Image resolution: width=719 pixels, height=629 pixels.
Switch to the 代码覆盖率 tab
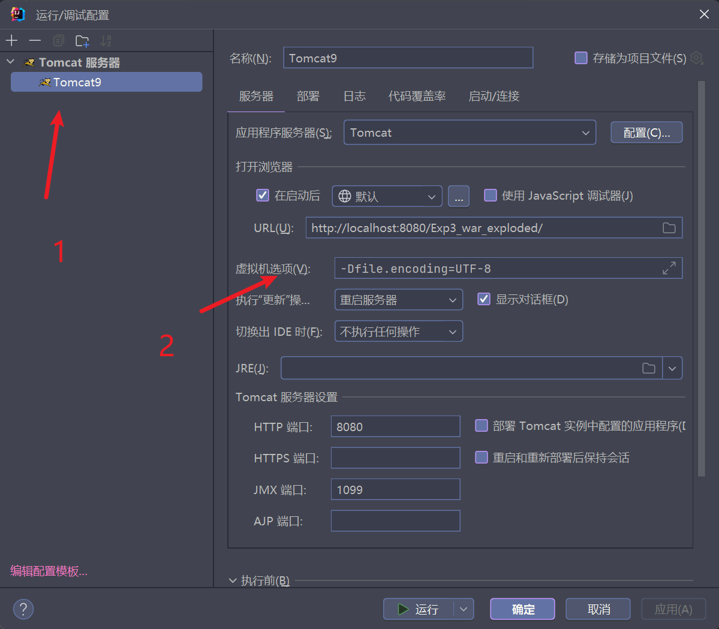pos(417,97)
